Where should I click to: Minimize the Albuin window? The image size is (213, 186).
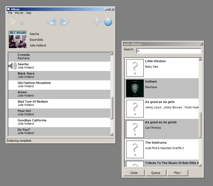pyautogui.click(x=106, y=9)
